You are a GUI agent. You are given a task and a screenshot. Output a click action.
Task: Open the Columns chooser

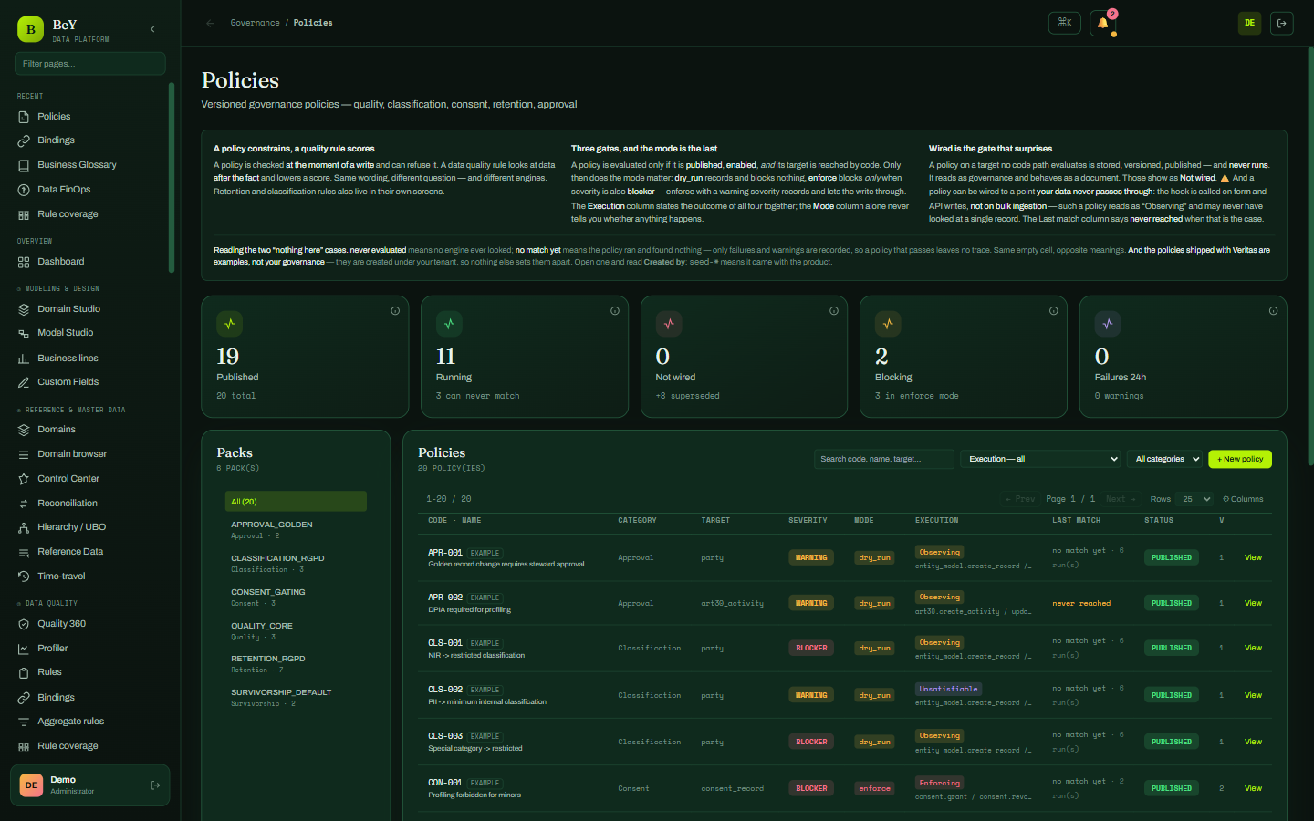pos(1243,499)
